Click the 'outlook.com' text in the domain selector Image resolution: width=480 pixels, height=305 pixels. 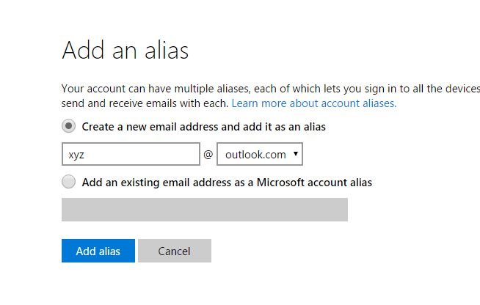coord(255,155)
